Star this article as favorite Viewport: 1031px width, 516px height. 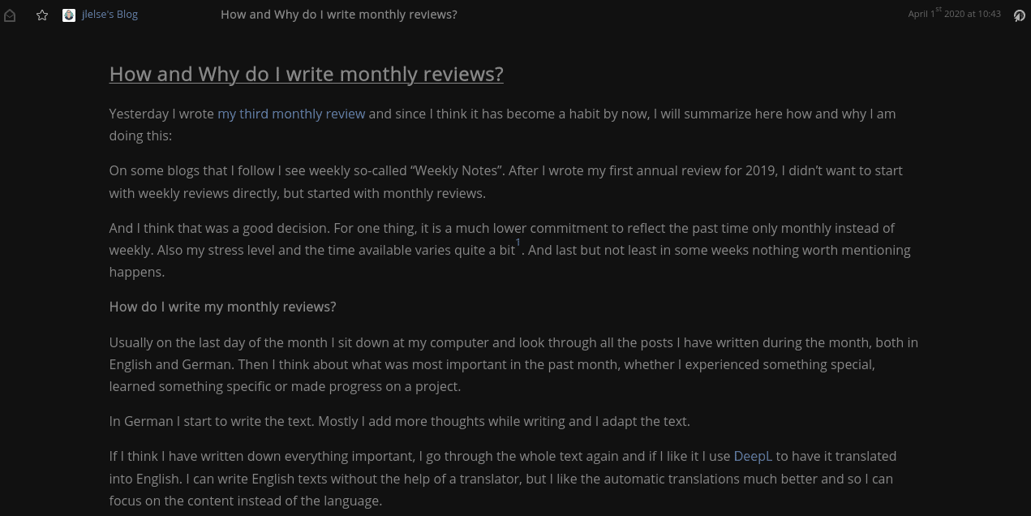pos(42,15)
